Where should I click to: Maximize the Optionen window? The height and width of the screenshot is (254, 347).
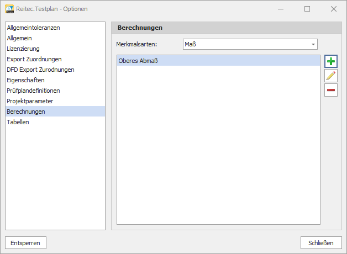(x=307, y=9)
